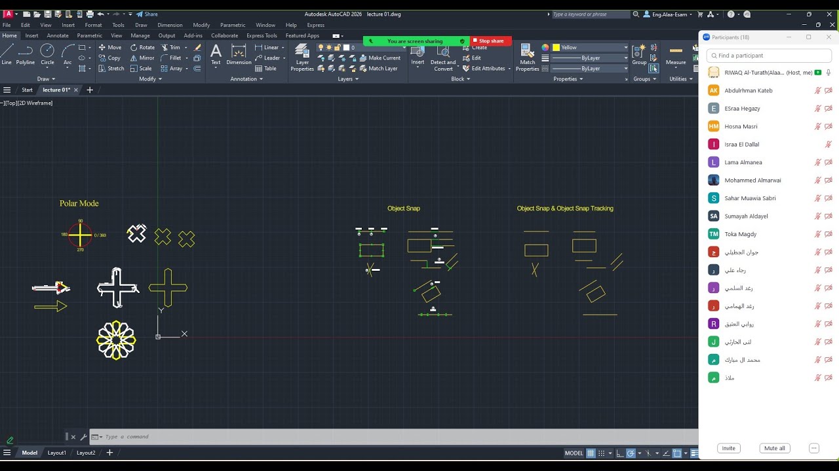The height and width of the screenshot is (471, 839).
Task: Toggle object snap in status bar
Action: (x=678, y=453)
